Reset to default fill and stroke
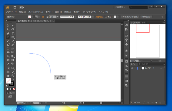The width and height of the screenshot is (172, 111). [7, 85]
